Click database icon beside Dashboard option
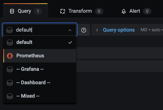The height and width of the screenshot is (110, 163). click(10, 82)
